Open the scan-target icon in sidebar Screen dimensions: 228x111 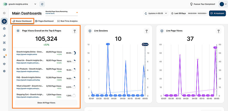4,43
